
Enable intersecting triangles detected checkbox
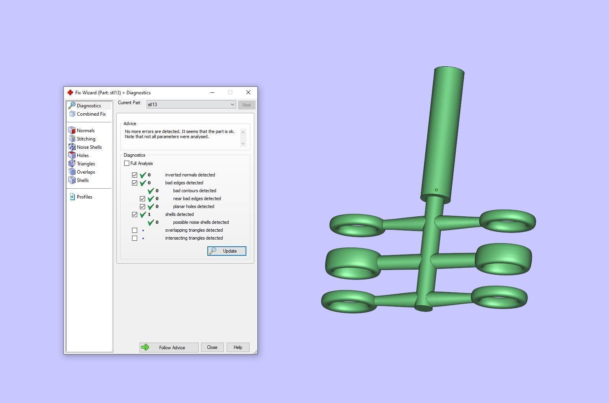pos(134,238)
